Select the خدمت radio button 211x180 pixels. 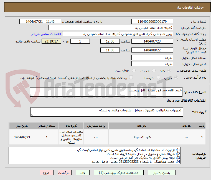tap(154, 71)
